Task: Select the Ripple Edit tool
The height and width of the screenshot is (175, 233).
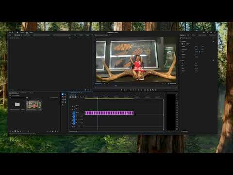Action: [x=63, y=97]
